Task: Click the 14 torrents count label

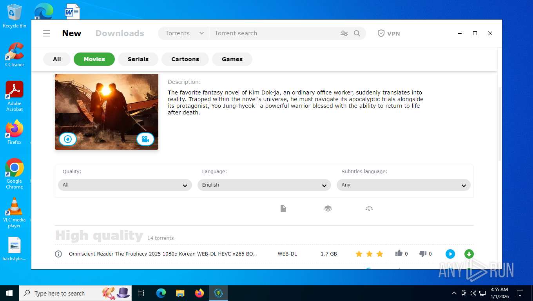Action: click(160, 238)
